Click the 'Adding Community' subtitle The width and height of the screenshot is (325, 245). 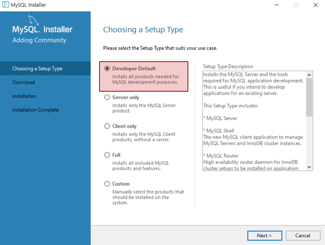pyautogui.click(x=39, y=40)
